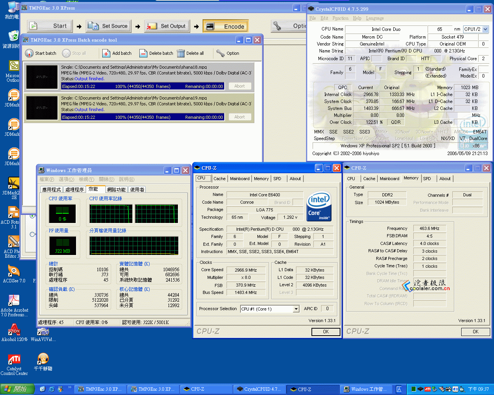Open the 檔案(F) menu in Task Manager
The height and width of the screenshot is (395, 494).
(x=47, y=179)
